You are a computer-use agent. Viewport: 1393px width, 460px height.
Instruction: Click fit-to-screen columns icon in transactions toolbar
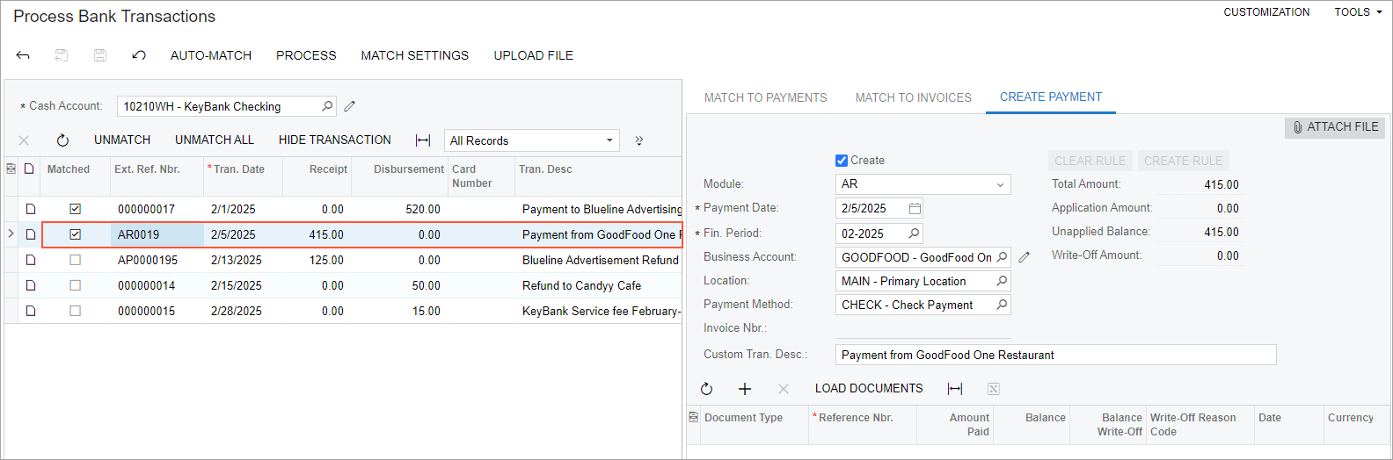point(423,140)
